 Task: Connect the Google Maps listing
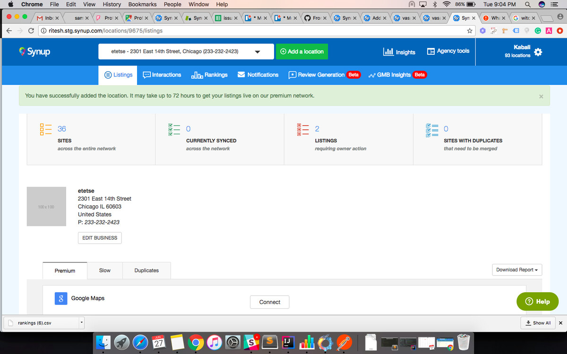pyautogui.click(x=269, y=302)
